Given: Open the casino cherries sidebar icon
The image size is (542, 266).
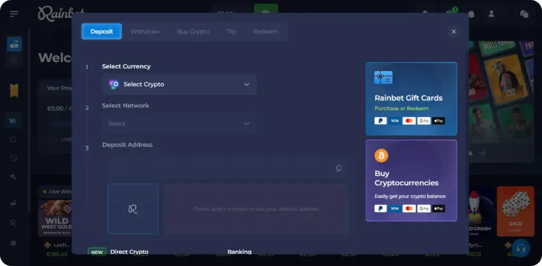Looking at the screenshot, I should (x=14, y=45).
